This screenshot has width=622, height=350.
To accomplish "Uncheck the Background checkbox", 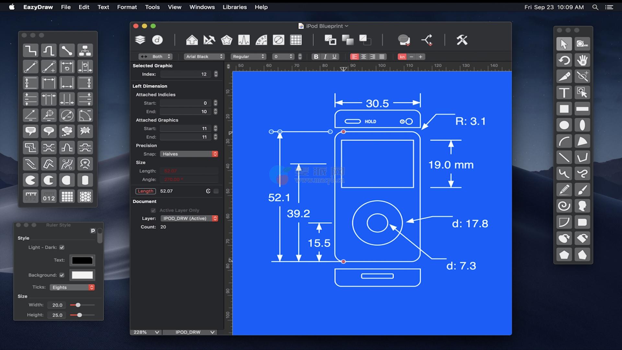I will (x=62, y=275).
